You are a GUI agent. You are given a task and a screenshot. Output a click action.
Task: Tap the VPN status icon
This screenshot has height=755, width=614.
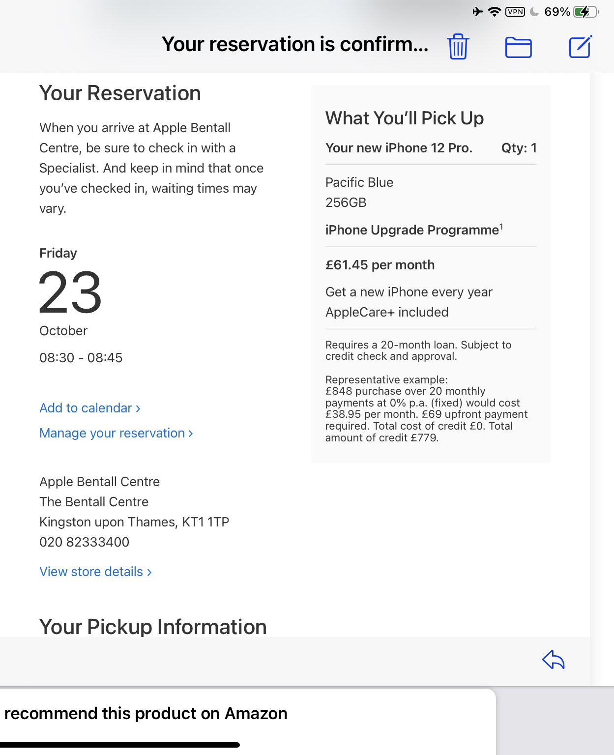click(x=515, y=12)
